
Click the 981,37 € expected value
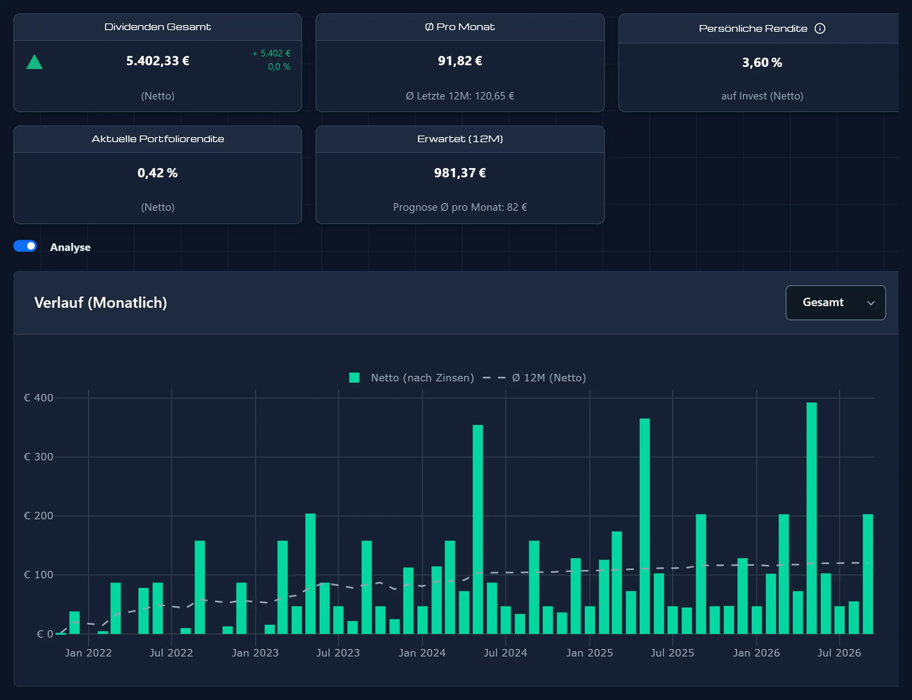click(x=460, y=173)
